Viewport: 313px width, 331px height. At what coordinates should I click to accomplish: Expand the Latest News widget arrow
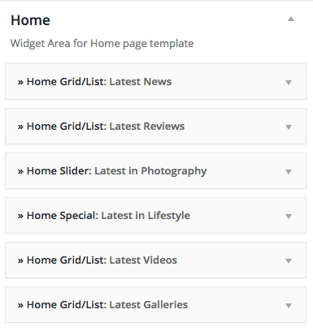pyautogui.click(x=289, y=82)
